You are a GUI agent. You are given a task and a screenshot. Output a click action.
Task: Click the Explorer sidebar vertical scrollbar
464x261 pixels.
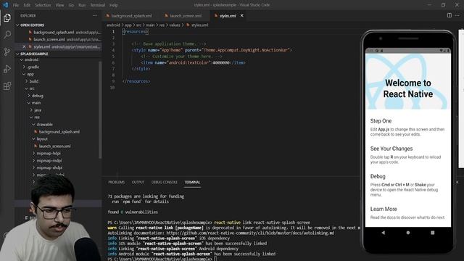(x=100, y=109)
